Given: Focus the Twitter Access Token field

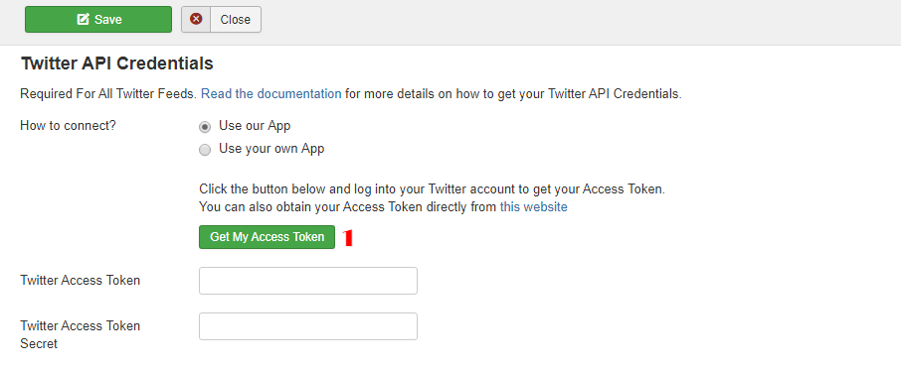Looking at the screenshot, I should (308, 281).
